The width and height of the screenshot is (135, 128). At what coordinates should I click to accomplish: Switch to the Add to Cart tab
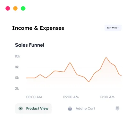(81, 108)
